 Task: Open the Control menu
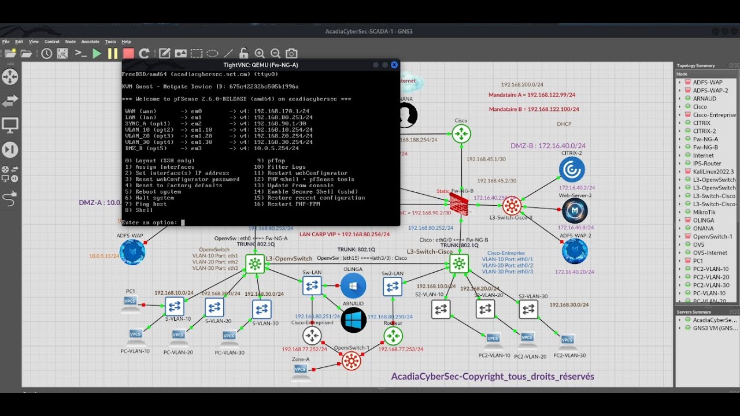tap(52, 42)
